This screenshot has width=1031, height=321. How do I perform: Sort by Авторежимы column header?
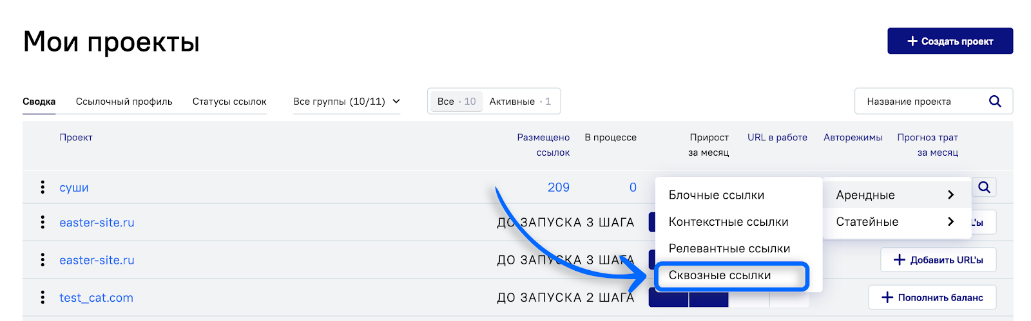(853, 138)
